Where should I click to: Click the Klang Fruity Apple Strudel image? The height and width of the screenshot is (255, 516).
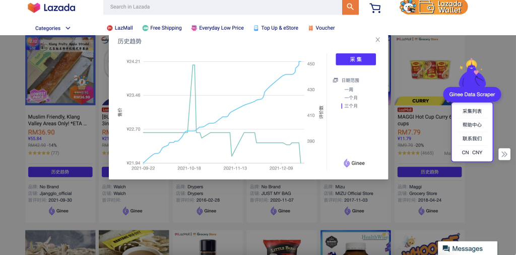tap(60, 70)
